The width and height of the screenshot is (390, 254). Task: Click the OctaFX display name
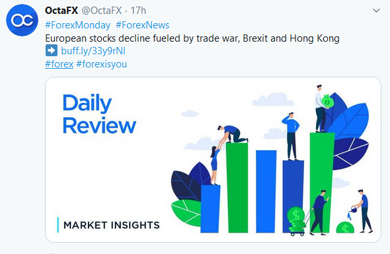pyautogui.click(x=61, y=11)
